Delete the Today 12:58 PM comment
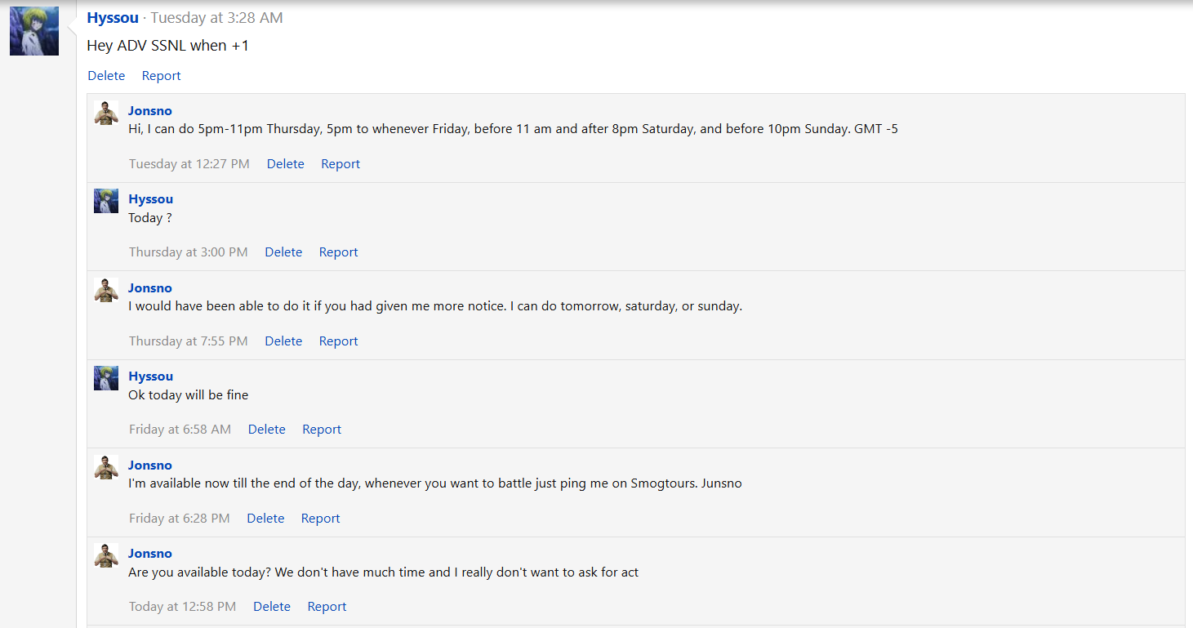1193x628 pixels. [272, 607]
